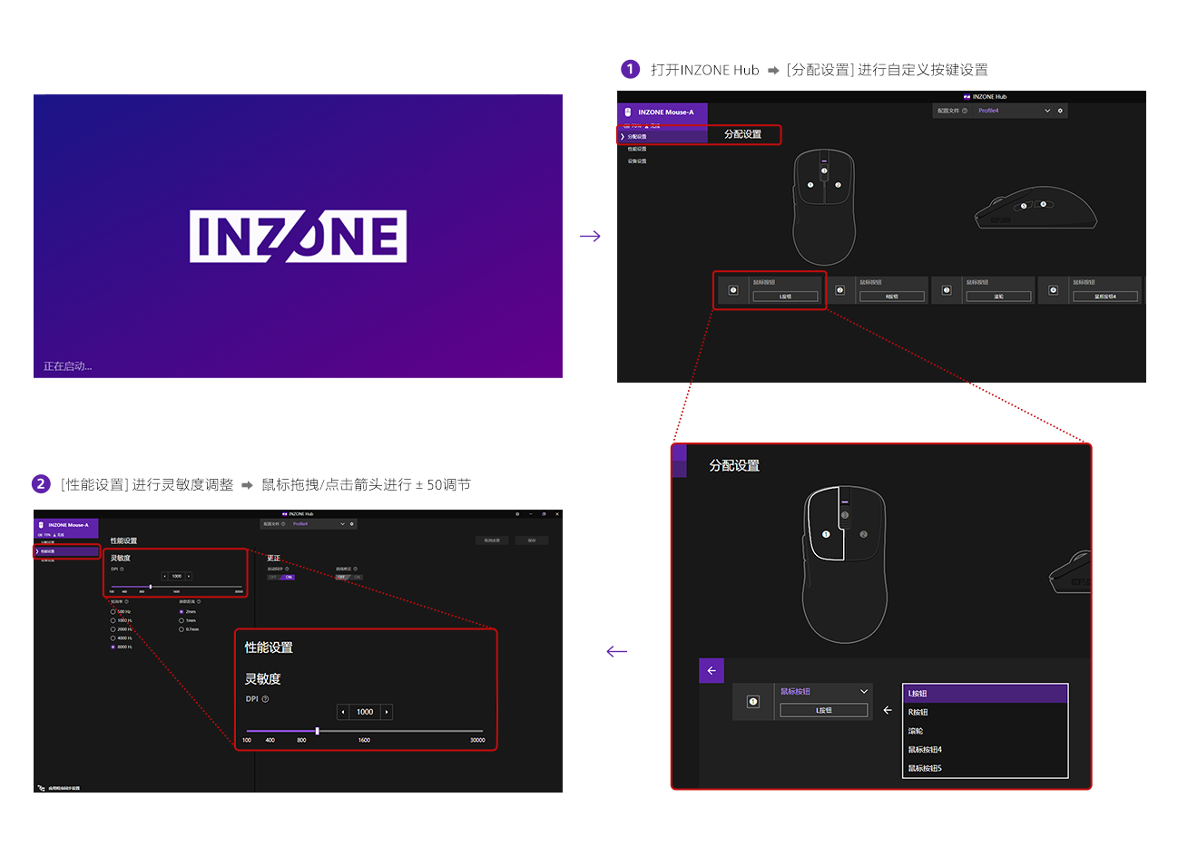Screen dimensions: 1178x866
Task: Click the 1600 tick label in the enlarged callout
Action: click(364, 740)
